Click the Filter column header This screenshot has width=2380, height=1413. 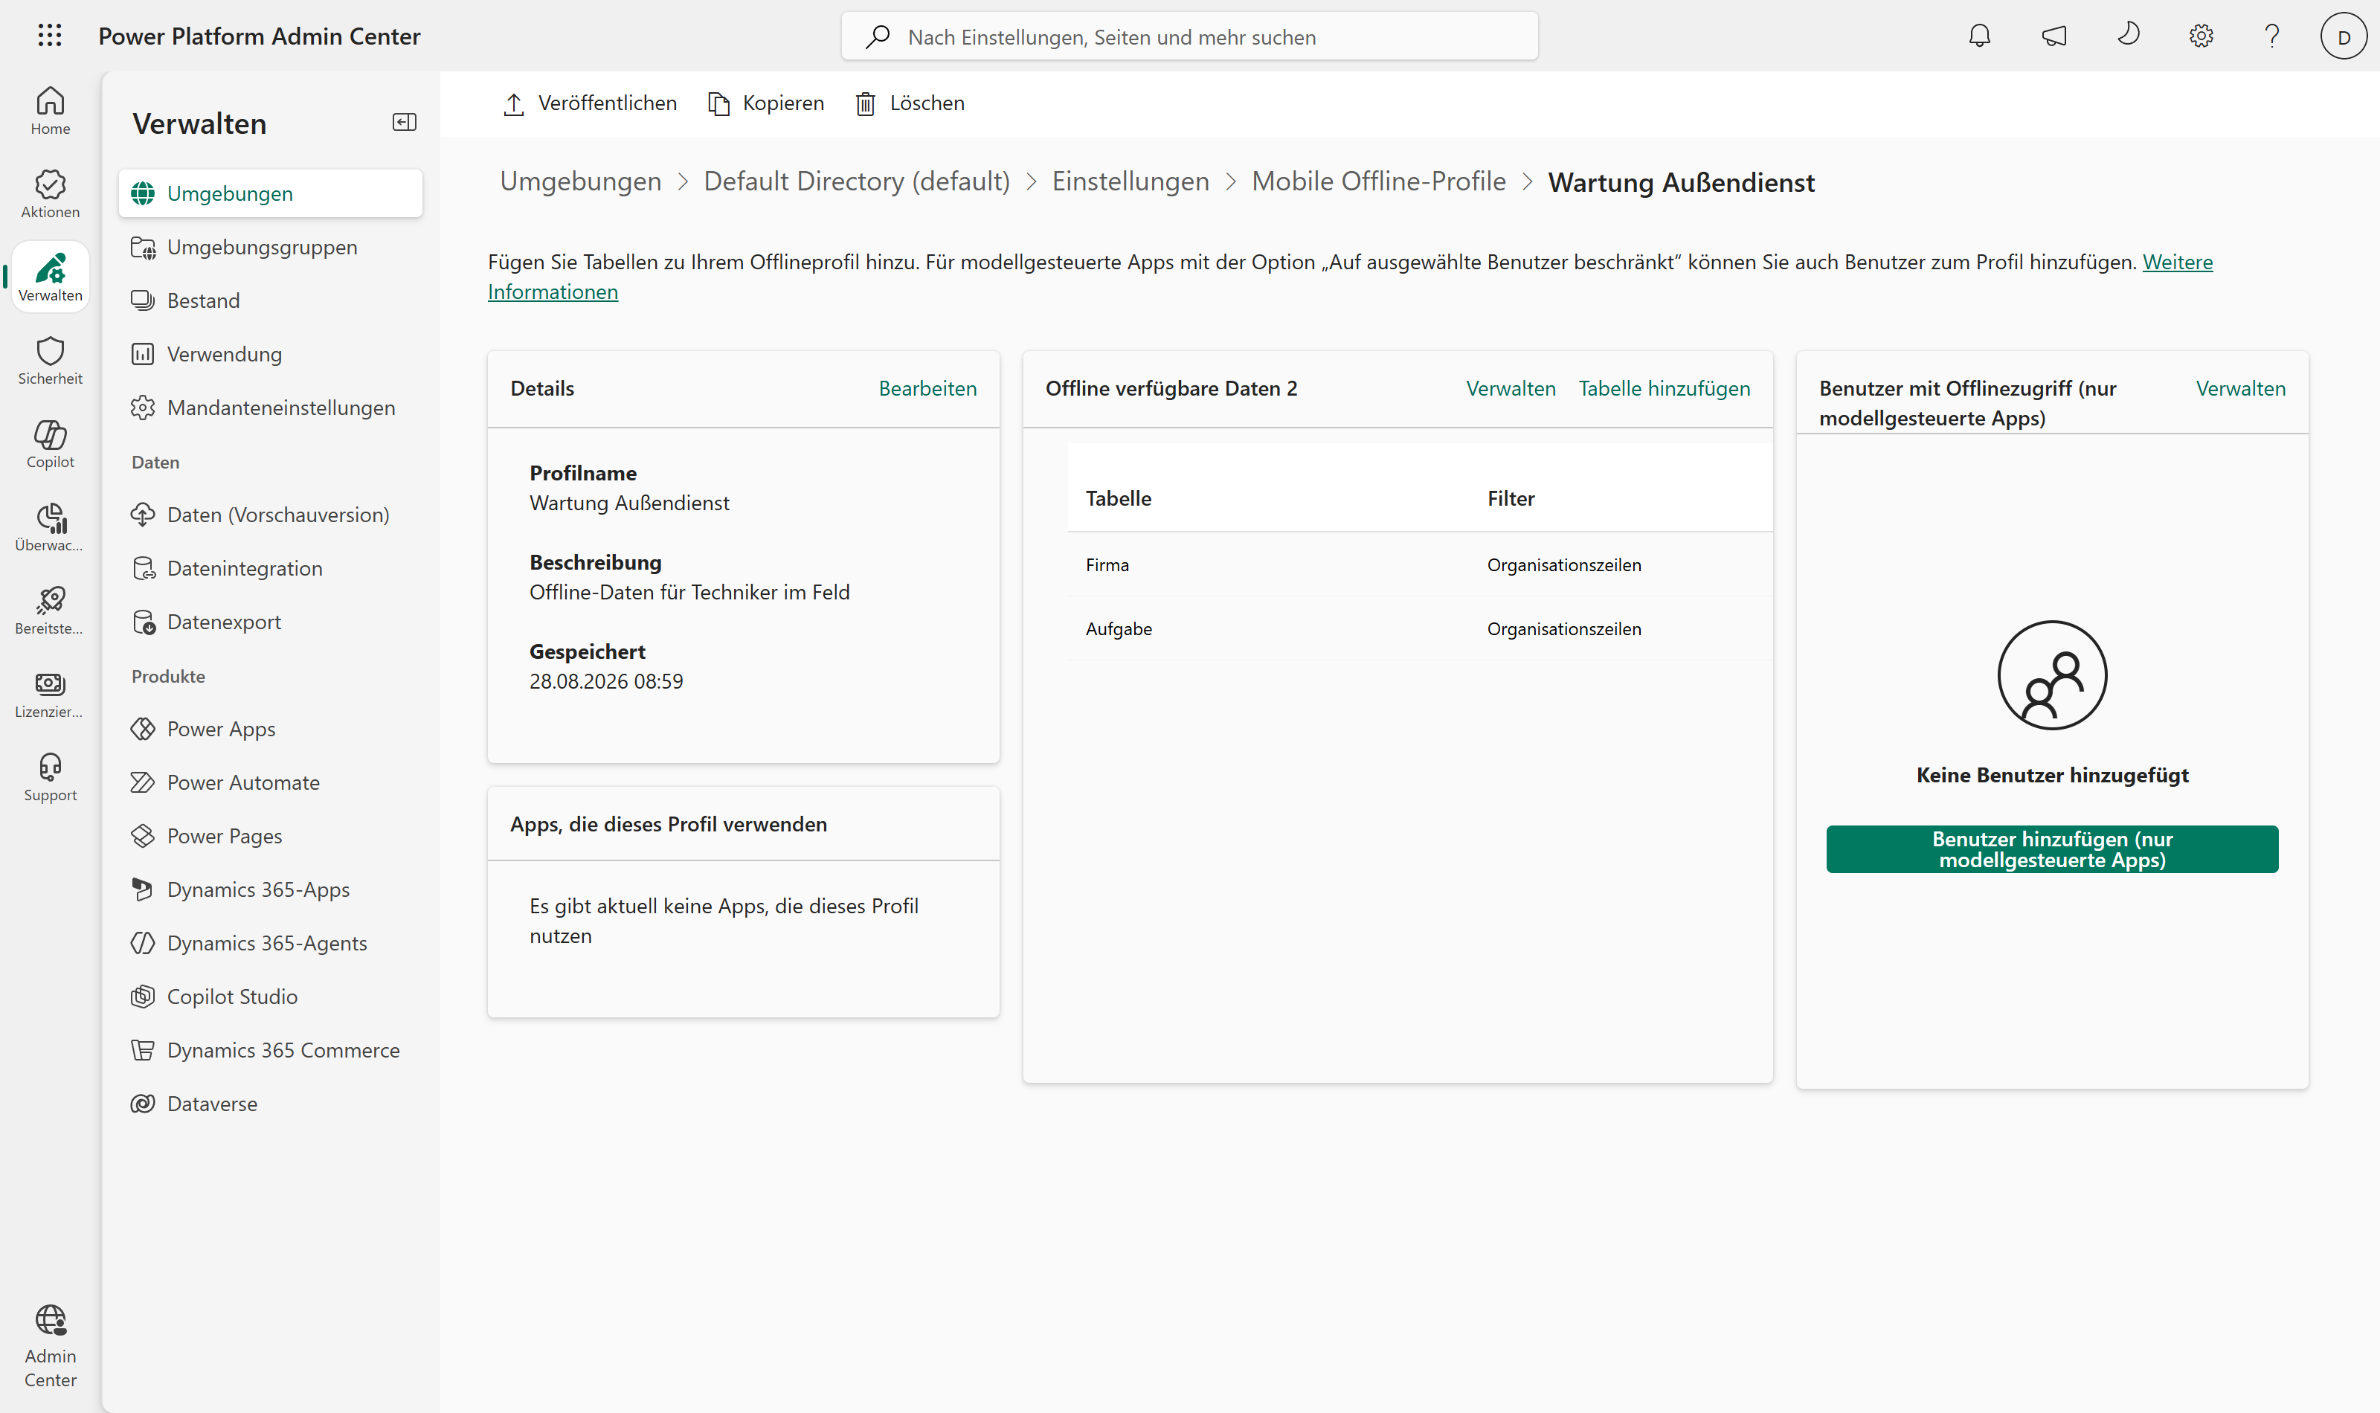click(1511, 498)
